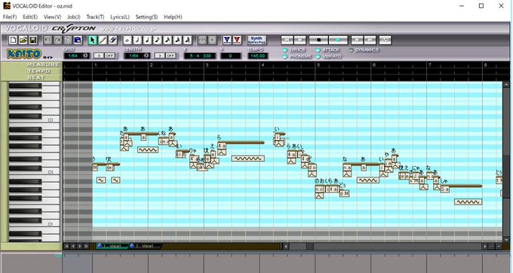
Task: Click the X position display 5:4:330
Action: click(x=200, y=56)
